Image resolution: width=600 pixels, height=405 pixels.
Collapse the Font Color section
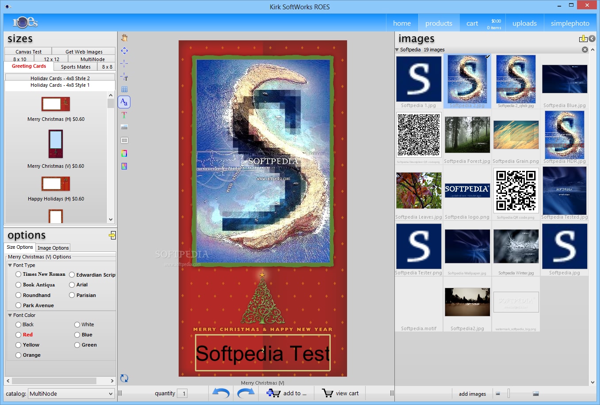(10, 316)
